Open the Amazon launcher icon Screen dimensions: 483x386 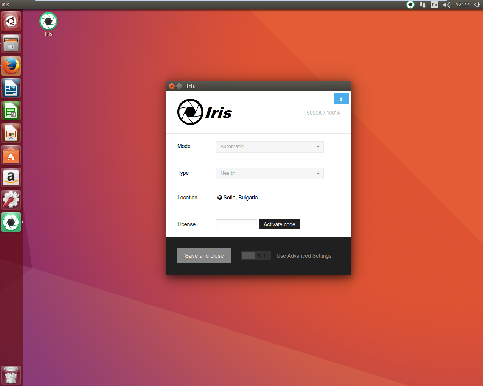point(11,177)
